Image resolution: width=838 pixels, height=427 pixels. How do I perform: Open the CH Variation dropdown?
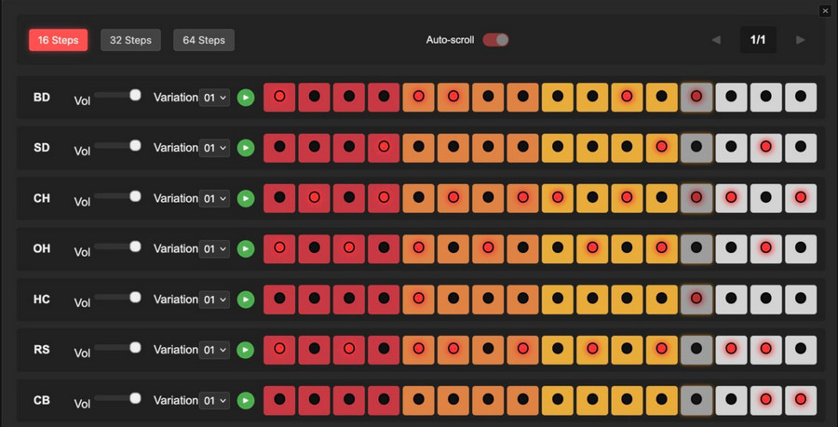click(x=214, y=198)
